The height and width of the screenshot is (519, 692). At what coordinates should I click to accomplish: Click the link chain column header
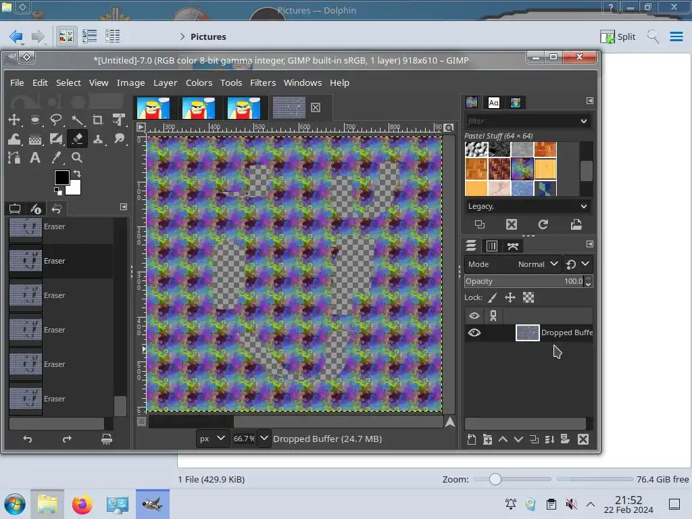[x=493, y=316]
